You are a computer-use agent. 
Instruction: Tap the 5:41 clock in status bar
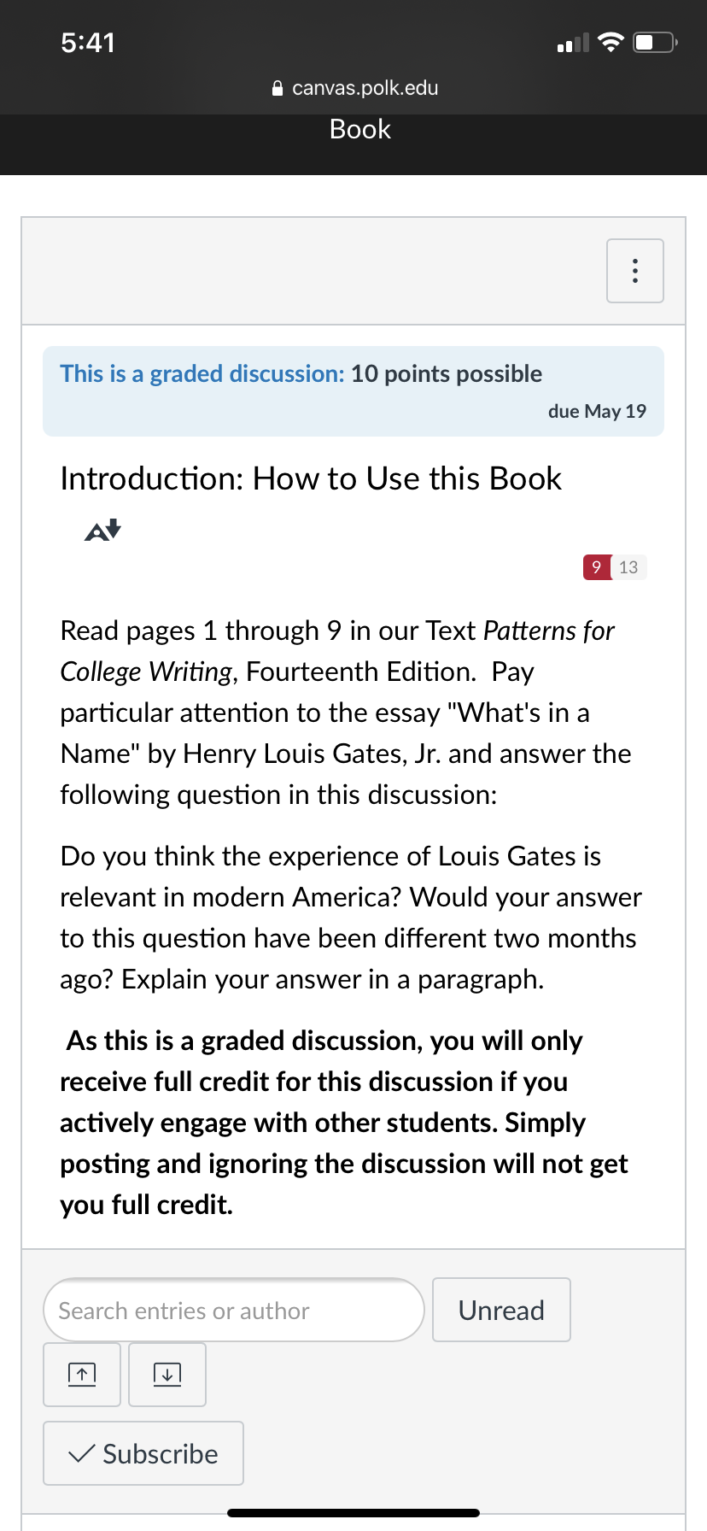coord(88,43)
